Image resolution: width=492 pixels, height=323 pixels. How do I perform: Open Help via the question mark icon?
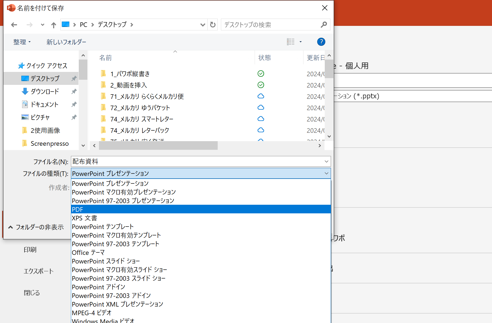click(321, 42)
